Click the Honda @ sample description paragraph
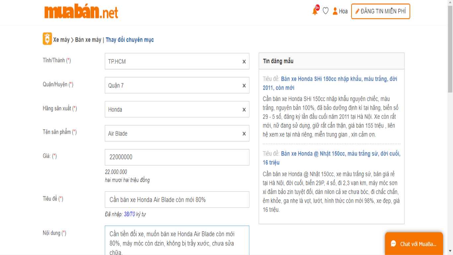This screenshot has width=453, height=255. 331,192
